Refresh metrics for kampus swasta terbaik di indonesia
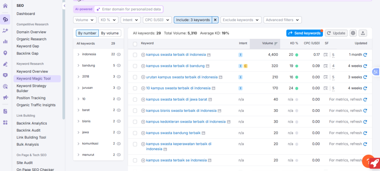380x171 pixels. [x=365, y=55]
